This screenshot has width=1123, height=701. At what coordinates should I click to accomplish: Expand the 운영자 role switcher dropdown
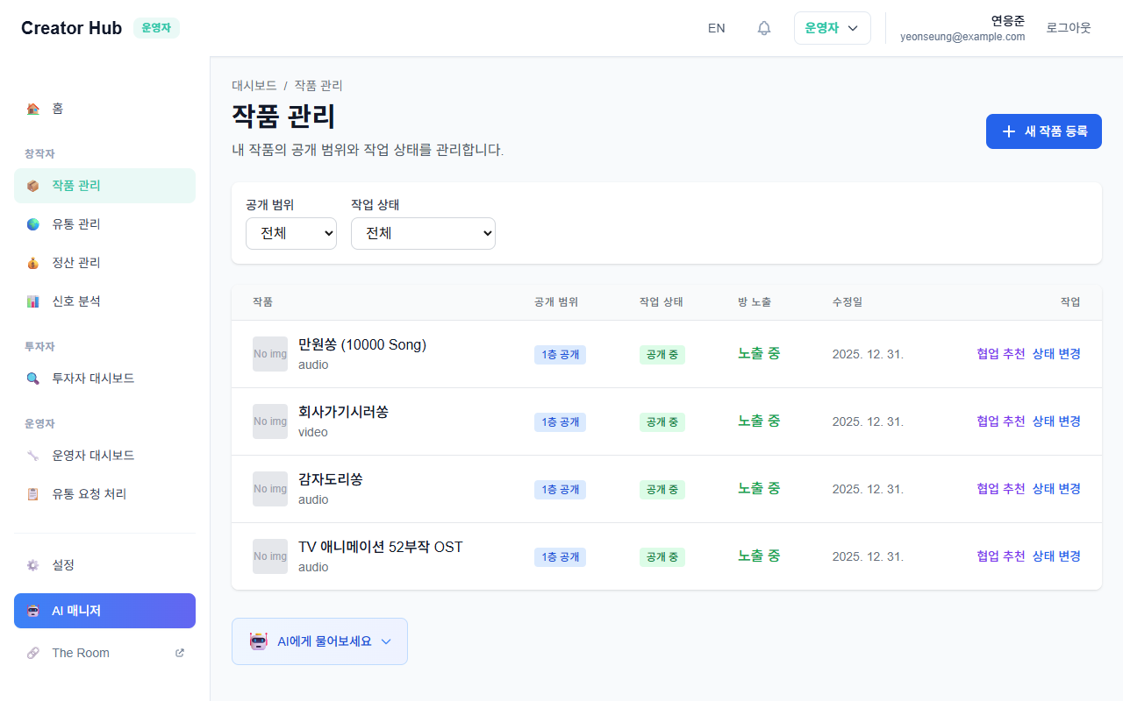tap(832, 28)
